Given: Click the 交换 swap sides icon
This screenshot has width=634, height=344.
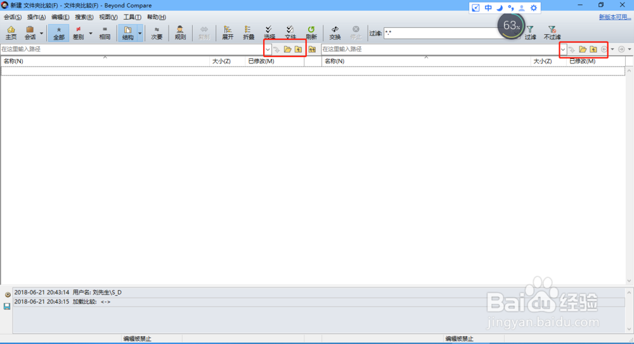Looking at the screenshot, I should pyautogui.click(x=335, y=33).
